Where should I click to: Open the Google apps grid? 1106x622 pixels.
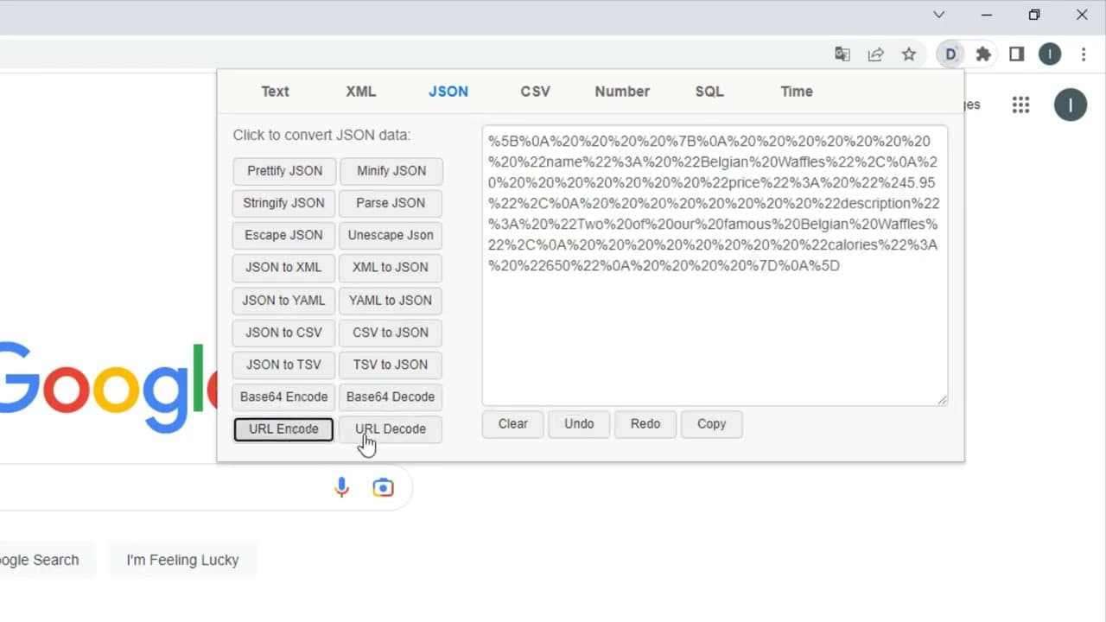[x=1020, y=105]
